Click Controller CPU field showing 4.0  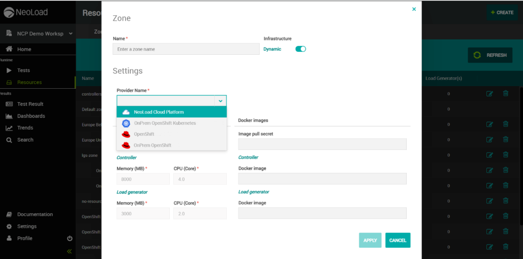pyautogui.click(x=200, y=179)
